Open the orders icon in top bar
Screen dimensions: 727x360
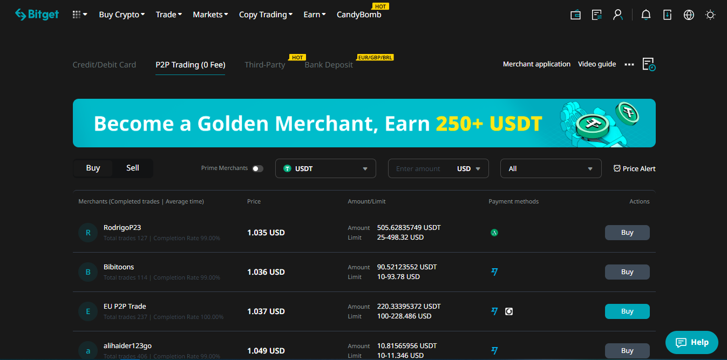597,15
